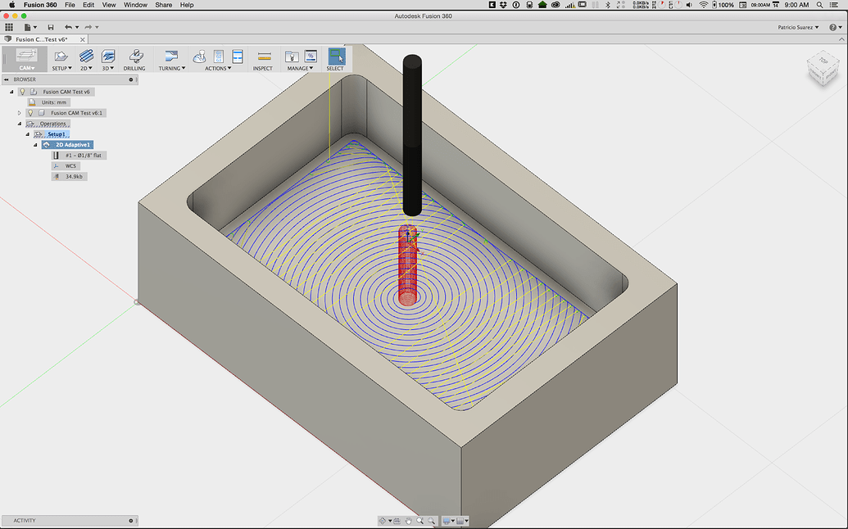Undo the last action
The height and width of the screenshot is (529, 848).
68,27
